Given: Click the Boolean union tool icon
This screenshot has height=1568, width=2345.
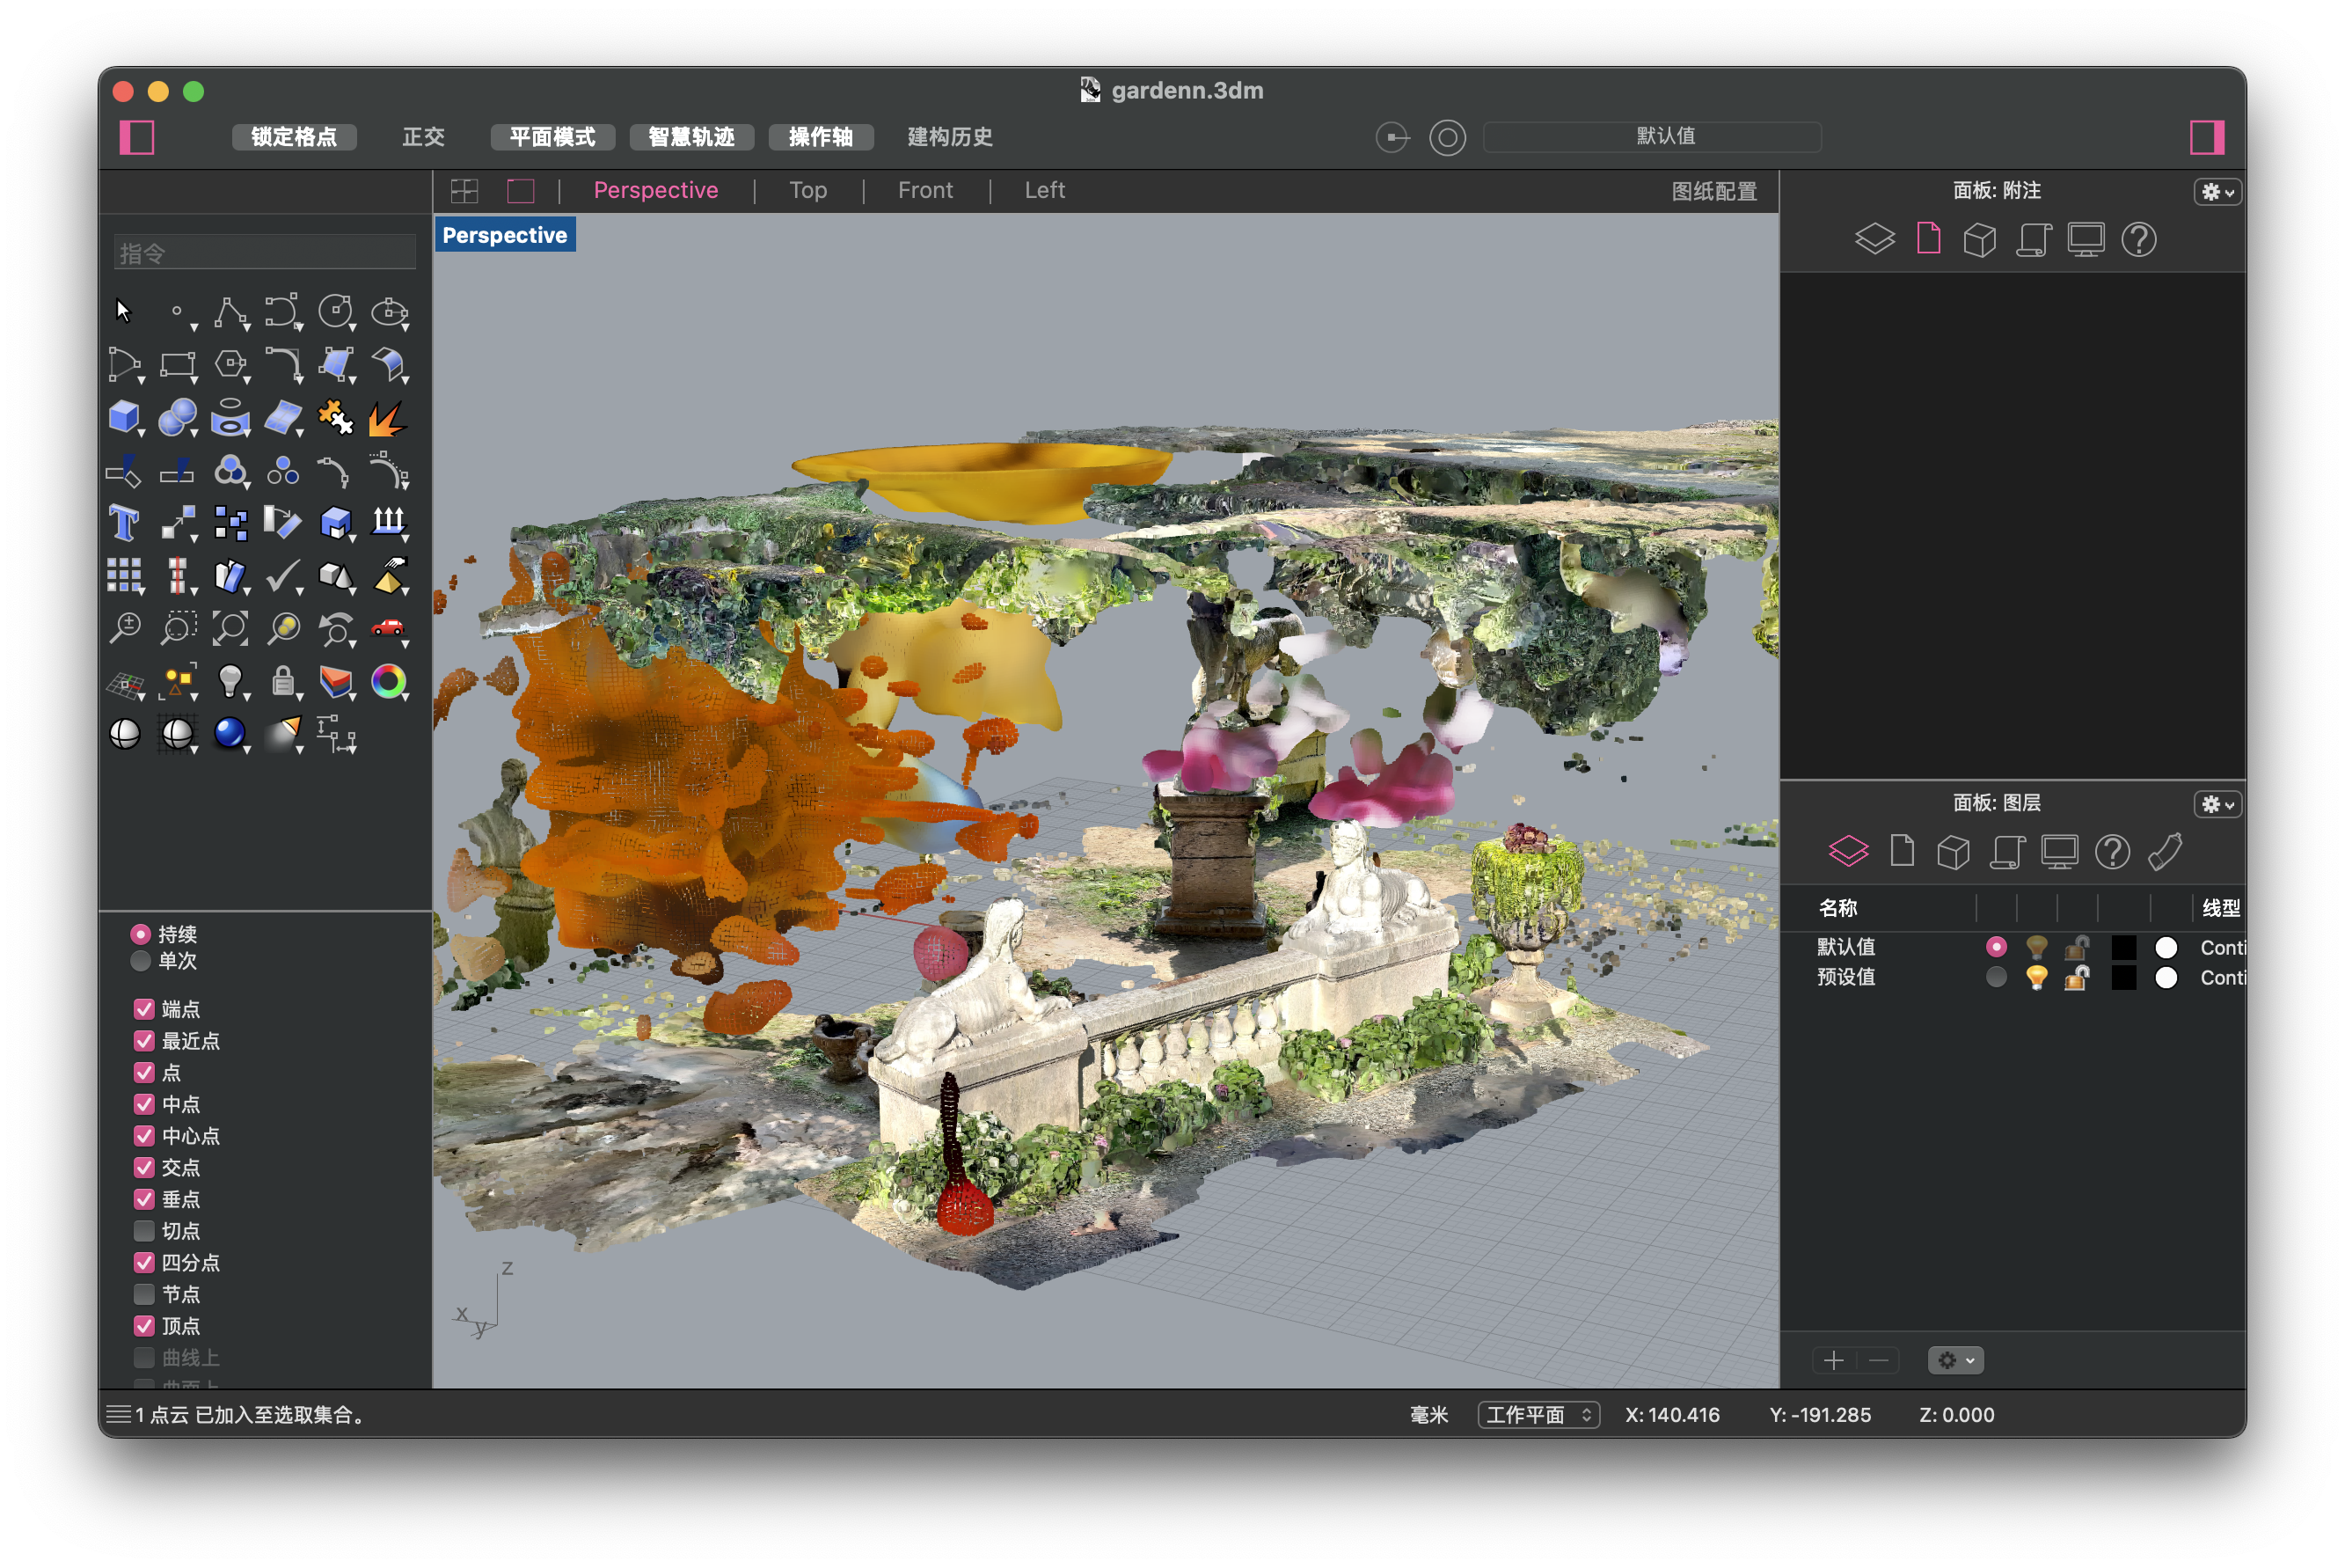Looking at the screenshot, I should point(231,470).
